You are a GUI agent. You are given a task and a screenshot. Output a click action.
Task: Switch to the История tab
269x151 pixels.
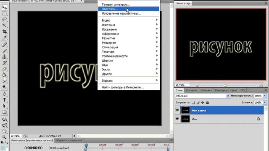click(x=191, y=90)
